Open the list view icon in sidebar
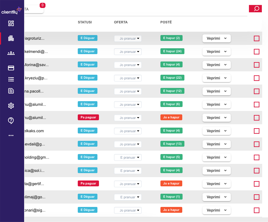The image size is (268, 222). (x=11, y=79)
